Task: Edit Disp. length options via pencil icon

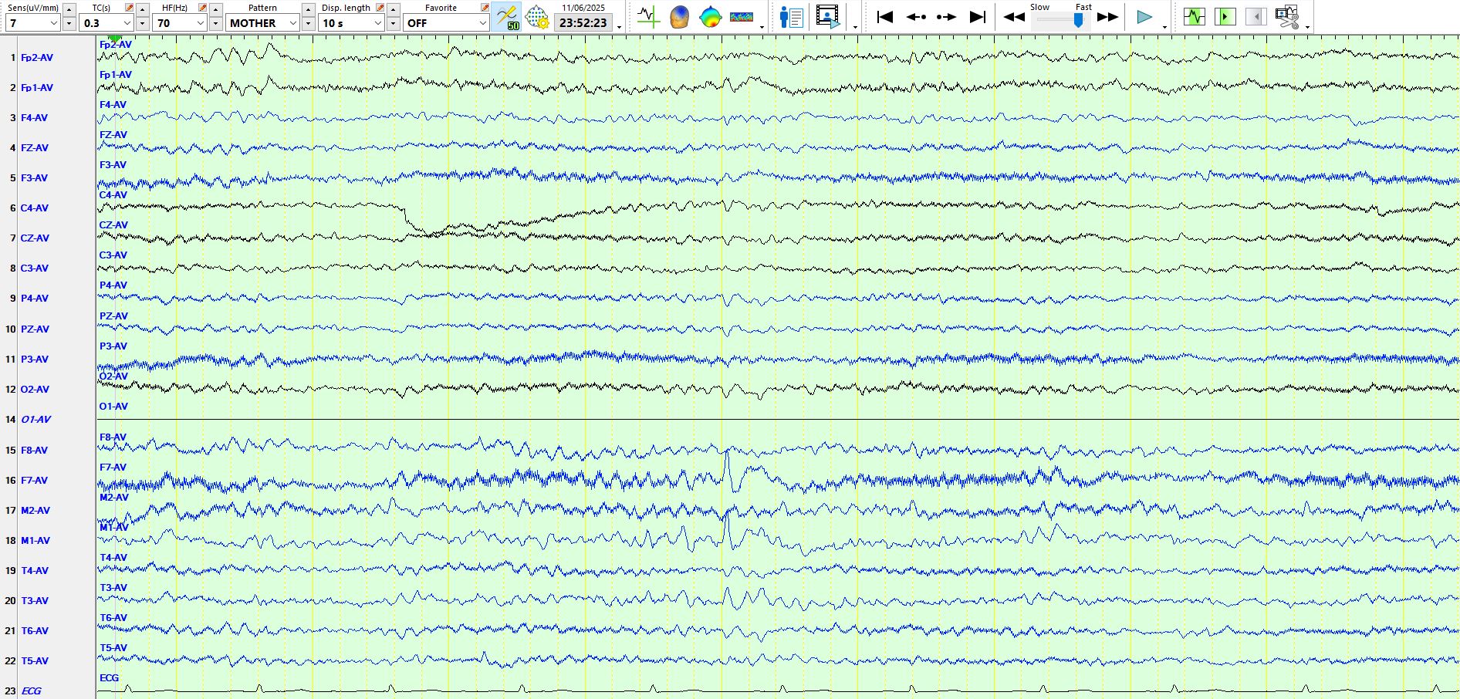Action: pyautogui.click(x=380, y=8)
